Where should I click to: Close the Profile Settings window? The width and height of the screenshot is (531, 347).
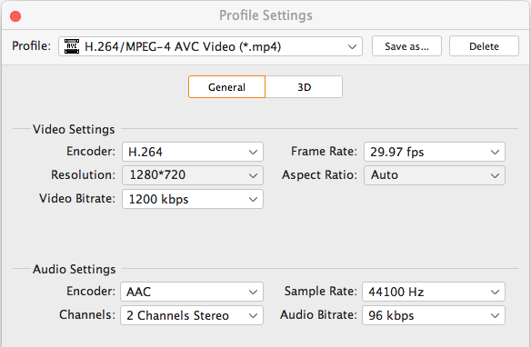[15, 15]
